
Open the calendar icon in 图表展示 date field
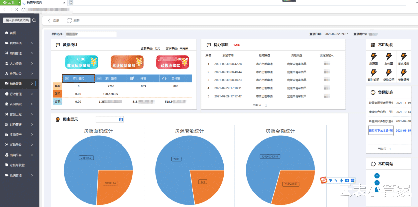(121, 119)
